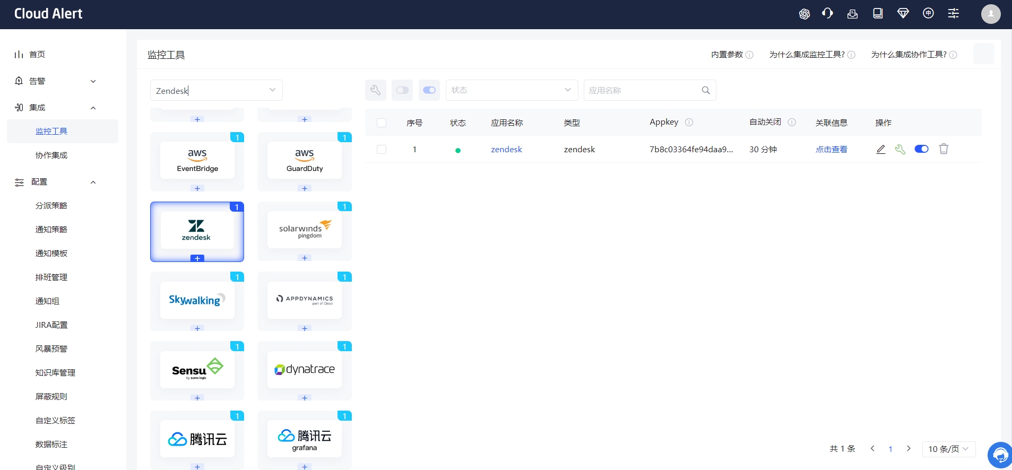Check the zendesk row checkbox
Screen dimensions: 1012x470
382,149
